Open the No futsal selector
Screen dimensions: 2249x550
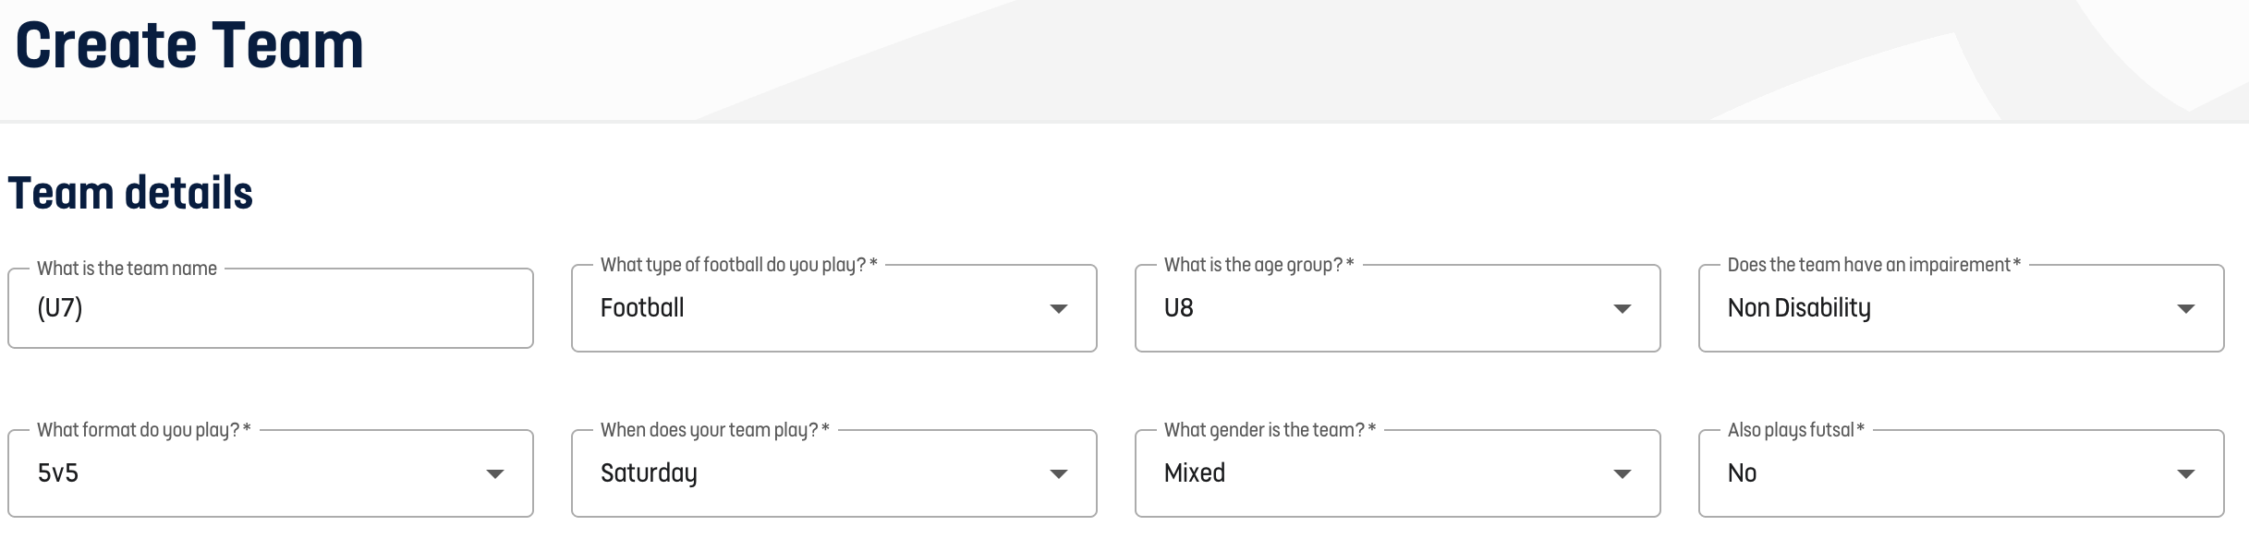point(1962,473)
